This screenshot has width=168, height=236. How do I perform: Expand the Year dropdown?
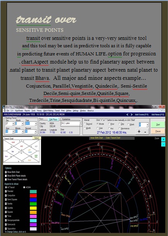pyautogui.click(x=36, y=124)
